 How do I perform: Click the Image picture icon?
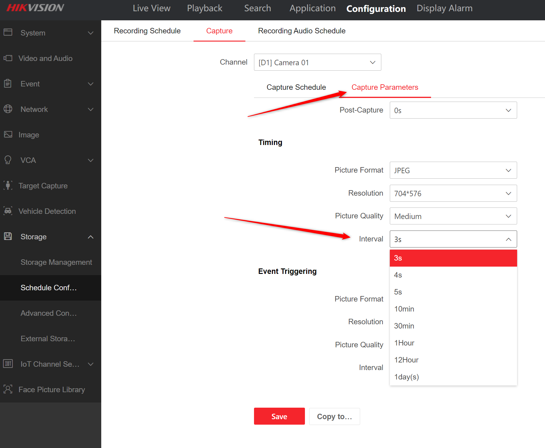coord(8,134)
